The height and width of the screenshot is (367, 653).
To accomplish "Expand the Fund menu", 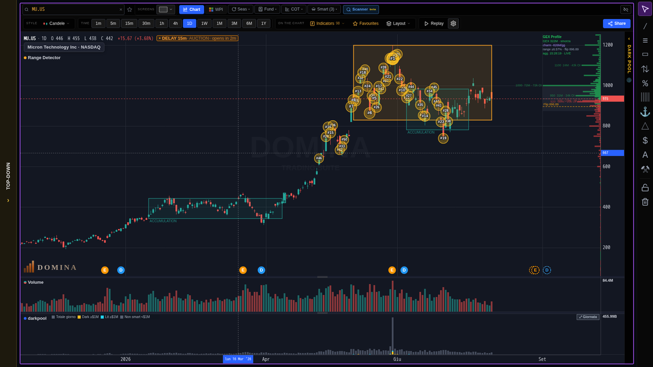I will coord(267,9).
